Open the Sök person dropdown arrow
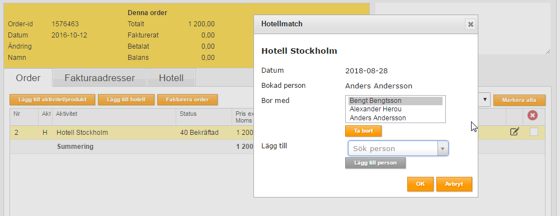The image size is (560, 216). [443, 148]
